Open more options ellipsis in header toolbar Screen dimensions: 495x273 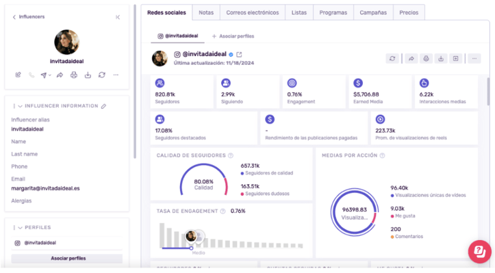(x=474, y=58)
